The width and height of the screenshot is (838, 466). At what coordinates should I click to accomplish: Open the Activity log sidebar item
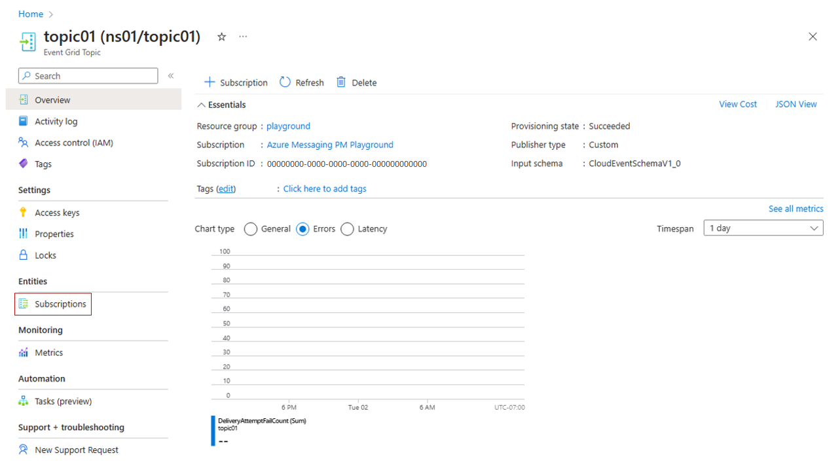(x=56, y=120)
